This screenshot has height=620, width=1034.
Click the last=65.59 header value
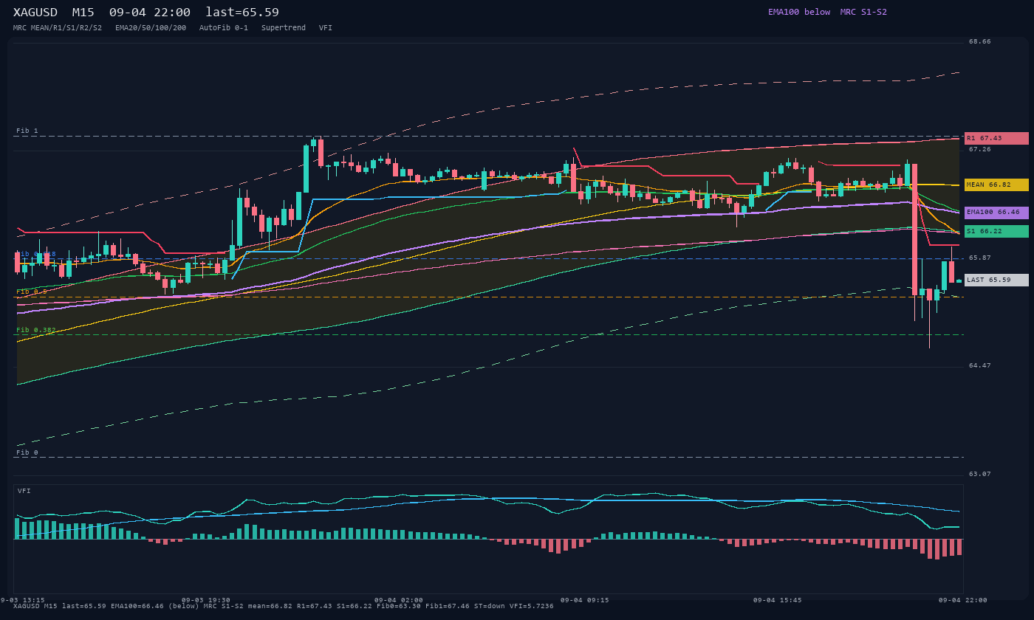[242, 13]
